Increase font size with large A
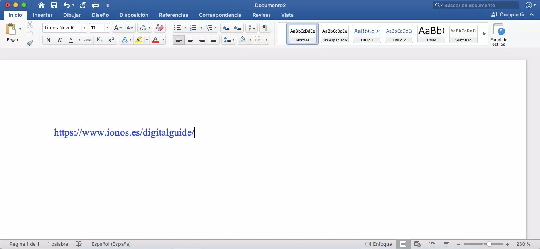 117,28
